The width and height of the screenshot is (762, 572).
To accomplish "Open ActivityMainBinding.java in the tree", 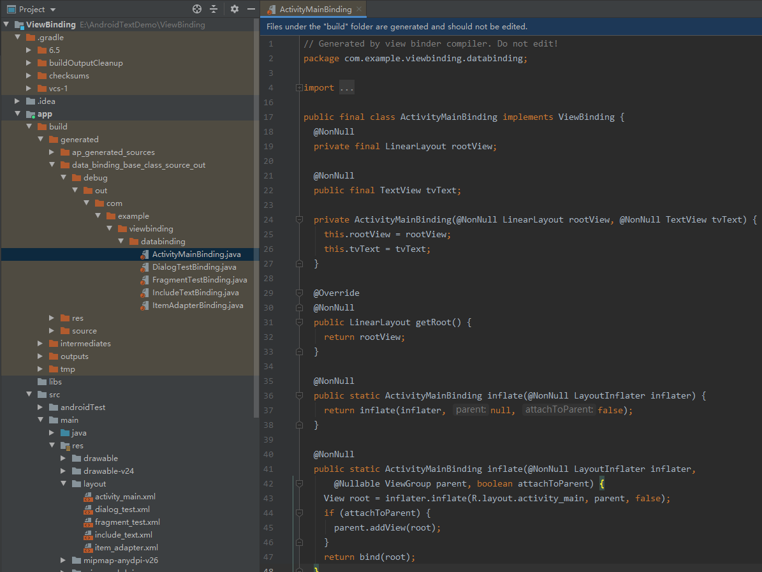I will [x=196, y=254].
